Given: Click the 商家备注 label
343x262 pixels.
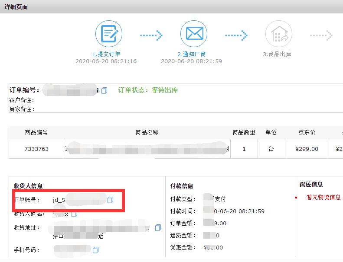Looking at the screenshot, I should point(22,109).
